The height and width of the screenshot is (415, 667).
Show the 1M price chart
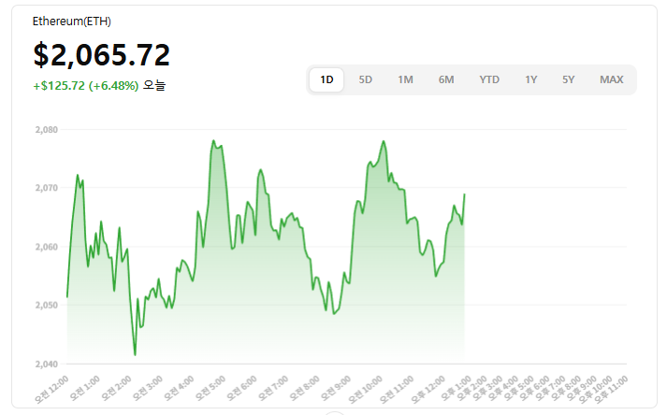pyautogui.click(x=405, y=79)
